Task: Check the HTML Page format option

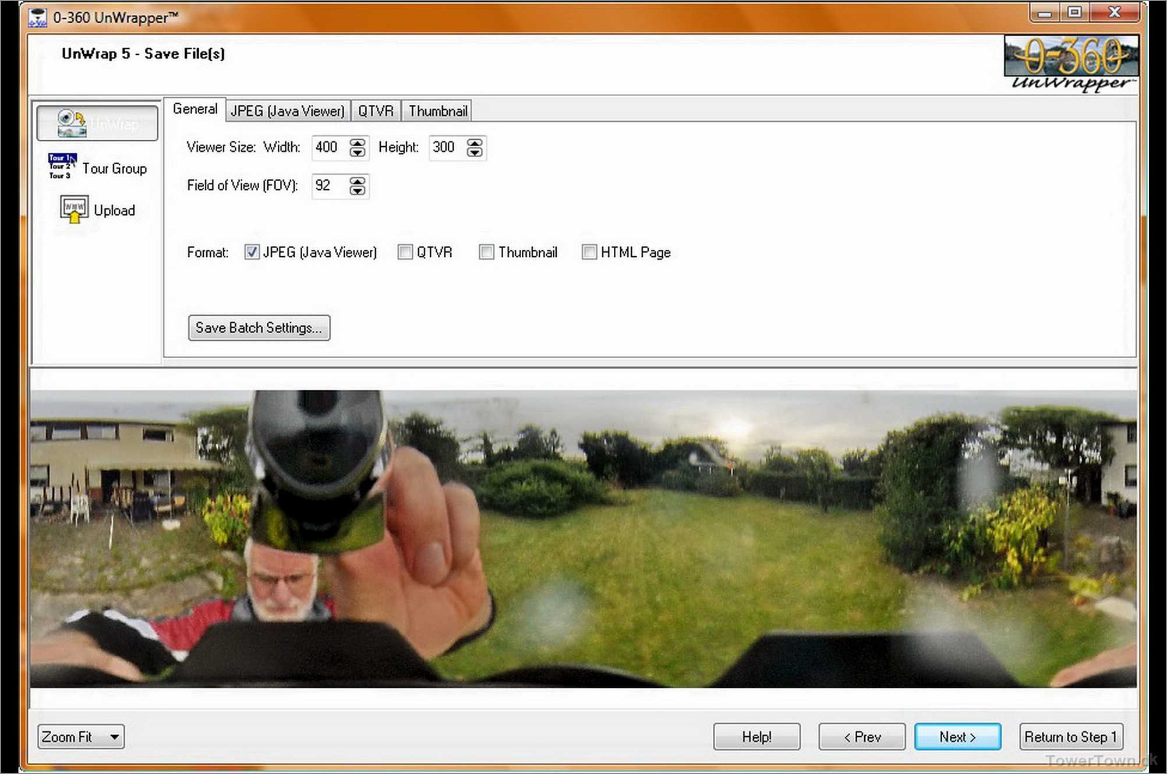Action: click(x=589, y=252)
